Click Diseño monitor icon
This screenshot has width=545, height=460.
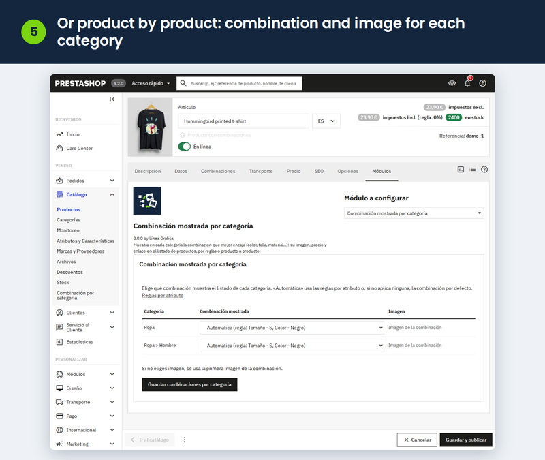pos(59,388)
